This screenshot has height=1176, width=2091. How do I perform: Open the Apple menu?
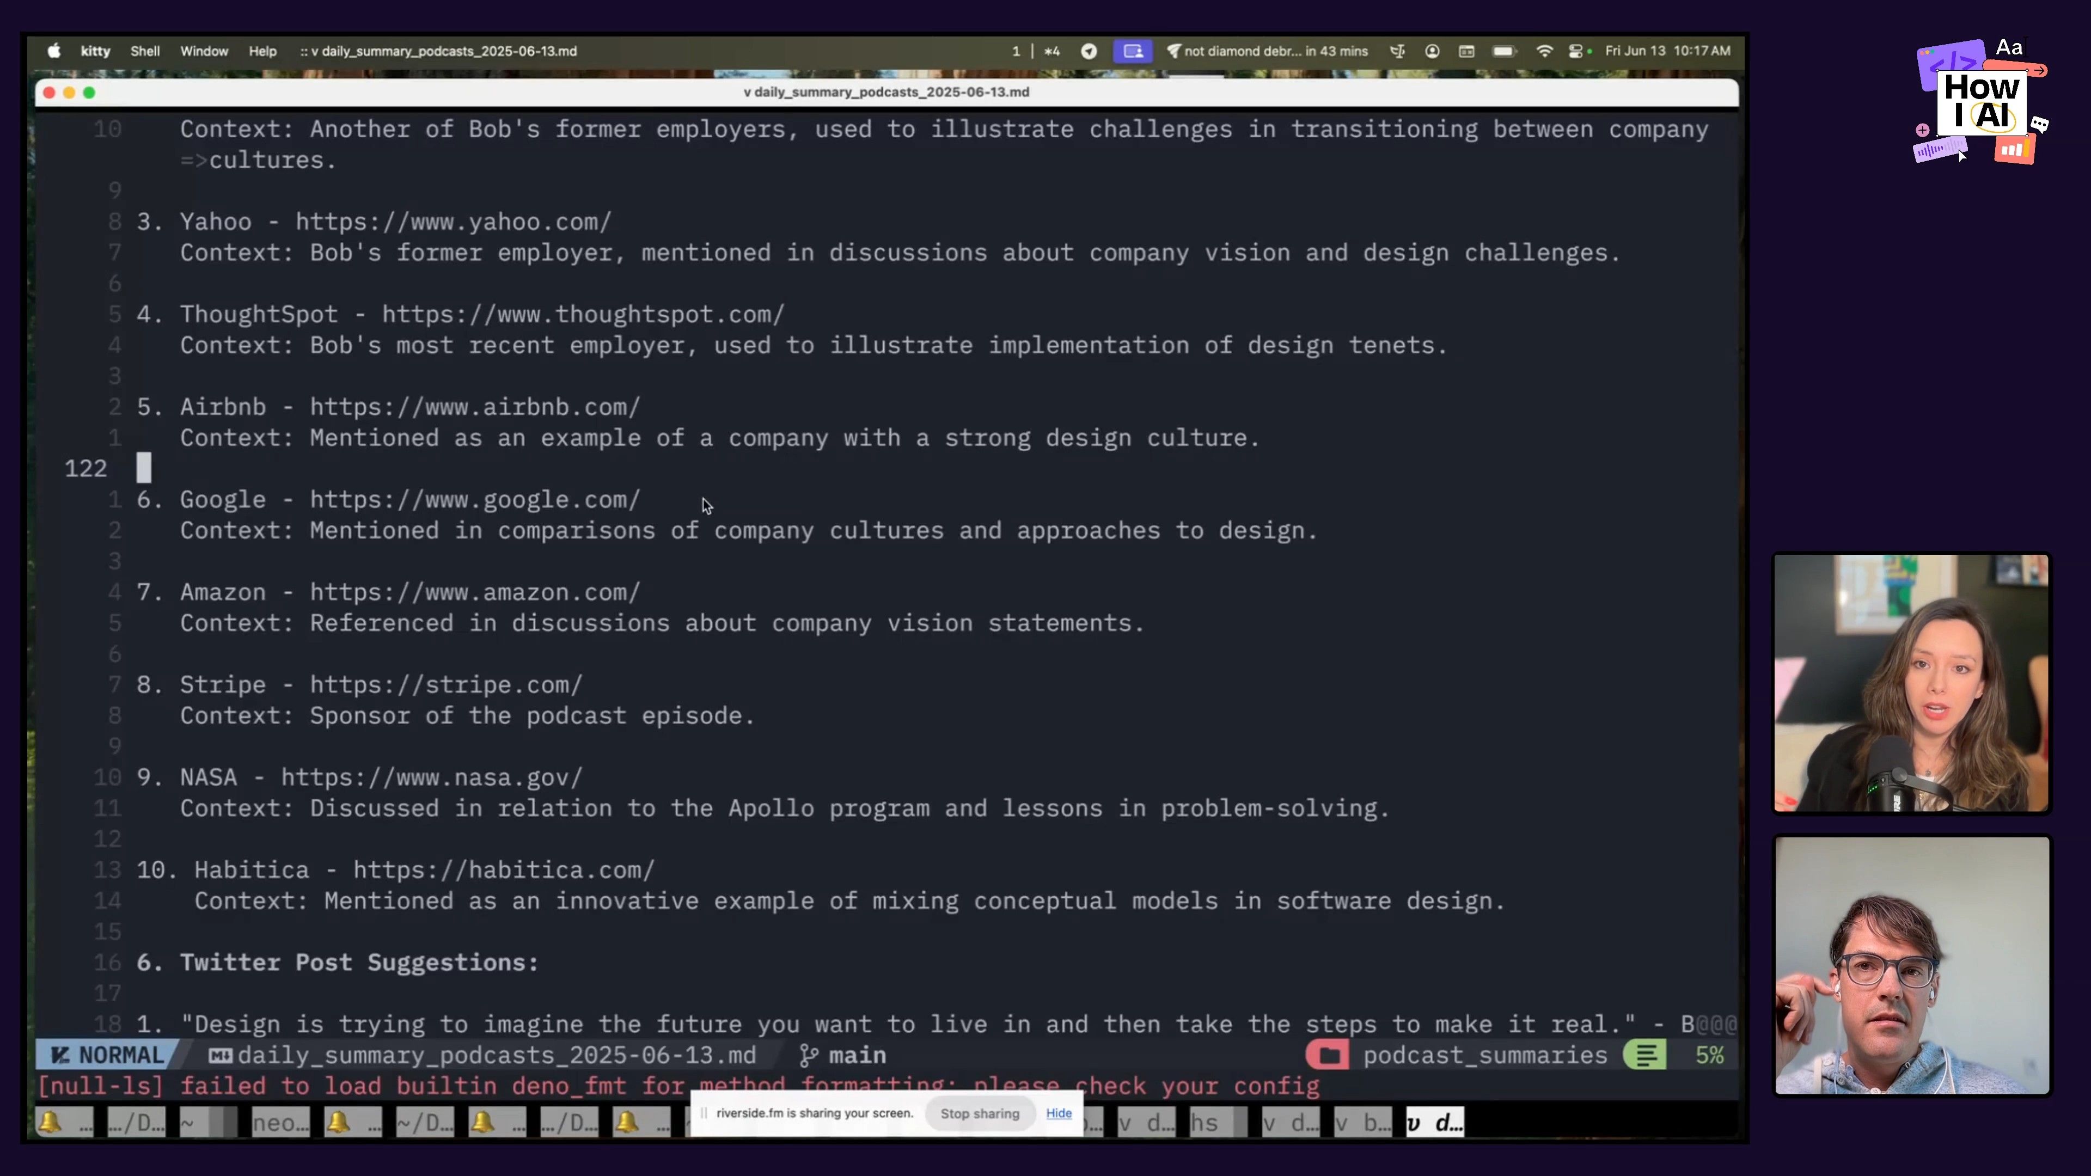click(x=53, y=51)
